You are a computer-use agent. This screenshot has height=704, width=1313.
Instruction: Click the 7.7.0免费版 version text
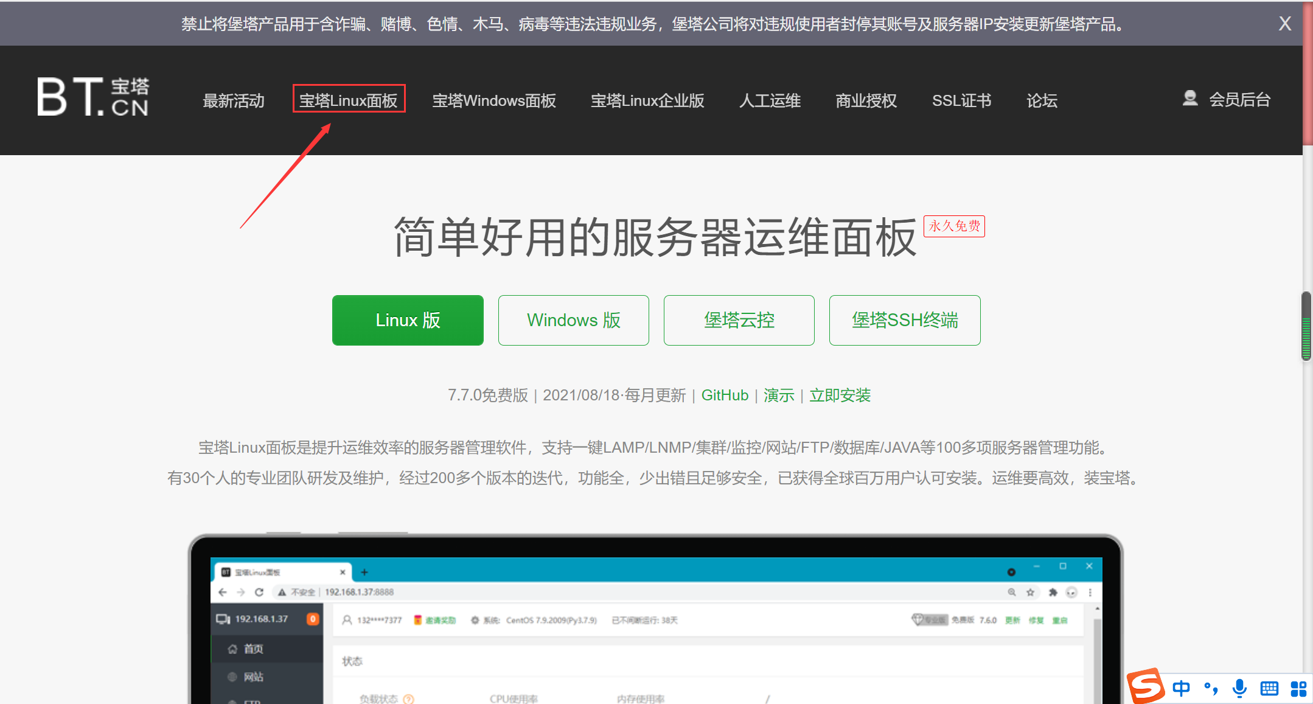pyautogui.click(x=488, y=396)
